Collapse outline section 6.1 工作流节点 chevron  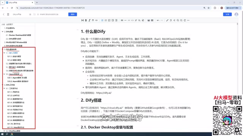[x=4, y=88]
